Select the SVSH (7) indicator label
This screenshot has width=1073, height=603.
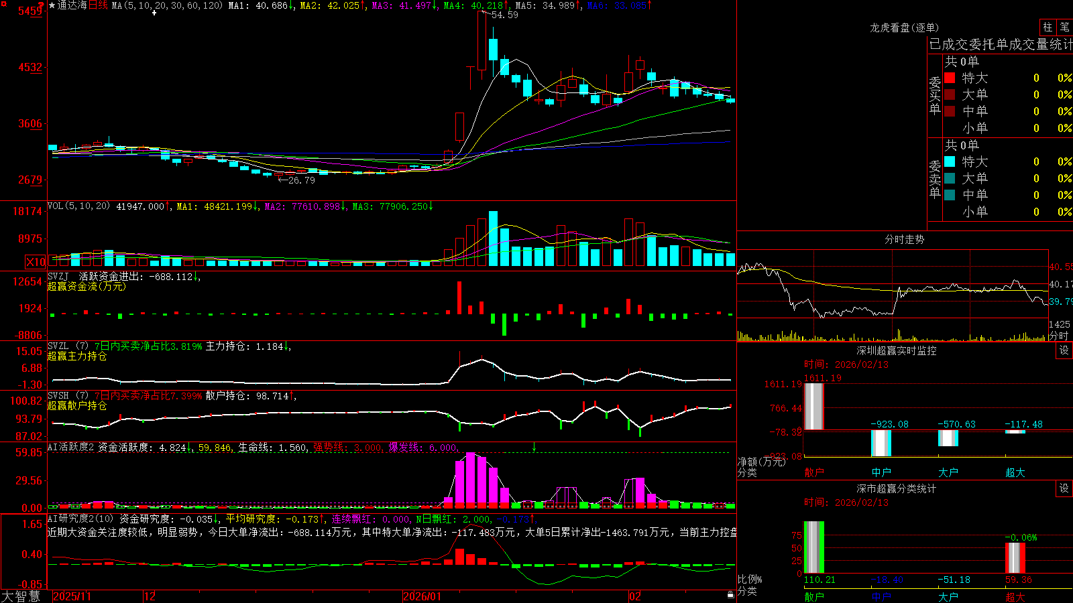coord(68,396)
